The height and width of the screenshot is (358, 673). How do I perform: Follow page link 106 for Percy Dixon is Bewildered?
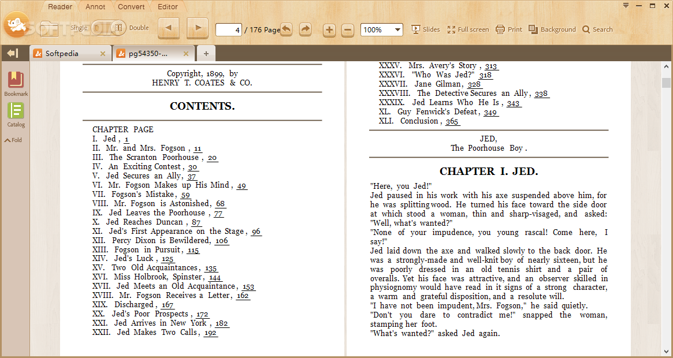(221, 241)
